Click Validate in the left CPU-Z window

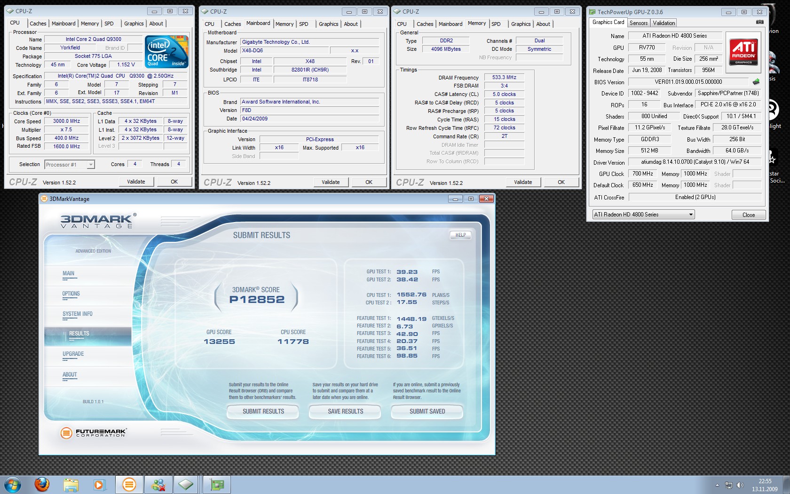coord(136,182)
